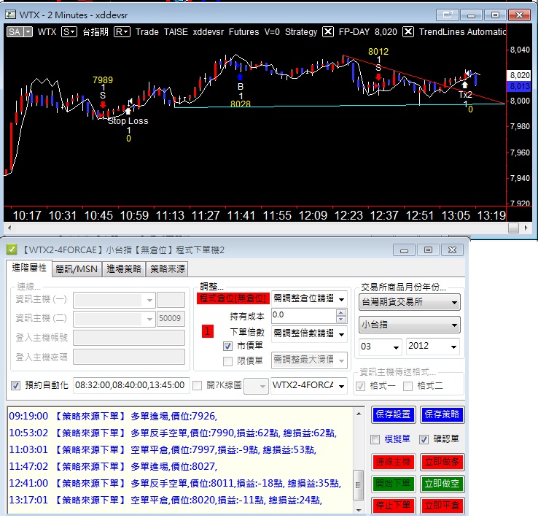Screen dimensions: 538x518
Task: Open the 台灣期貨交易所 exchange dropdown
Action: click(x=409, y=302)
